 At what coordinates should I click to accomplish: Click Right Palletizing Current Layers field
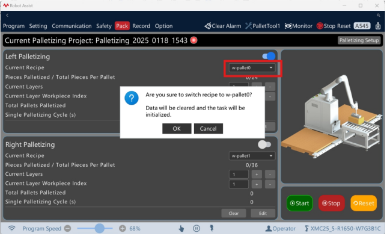pyautogui.click(x=239, y=175)
